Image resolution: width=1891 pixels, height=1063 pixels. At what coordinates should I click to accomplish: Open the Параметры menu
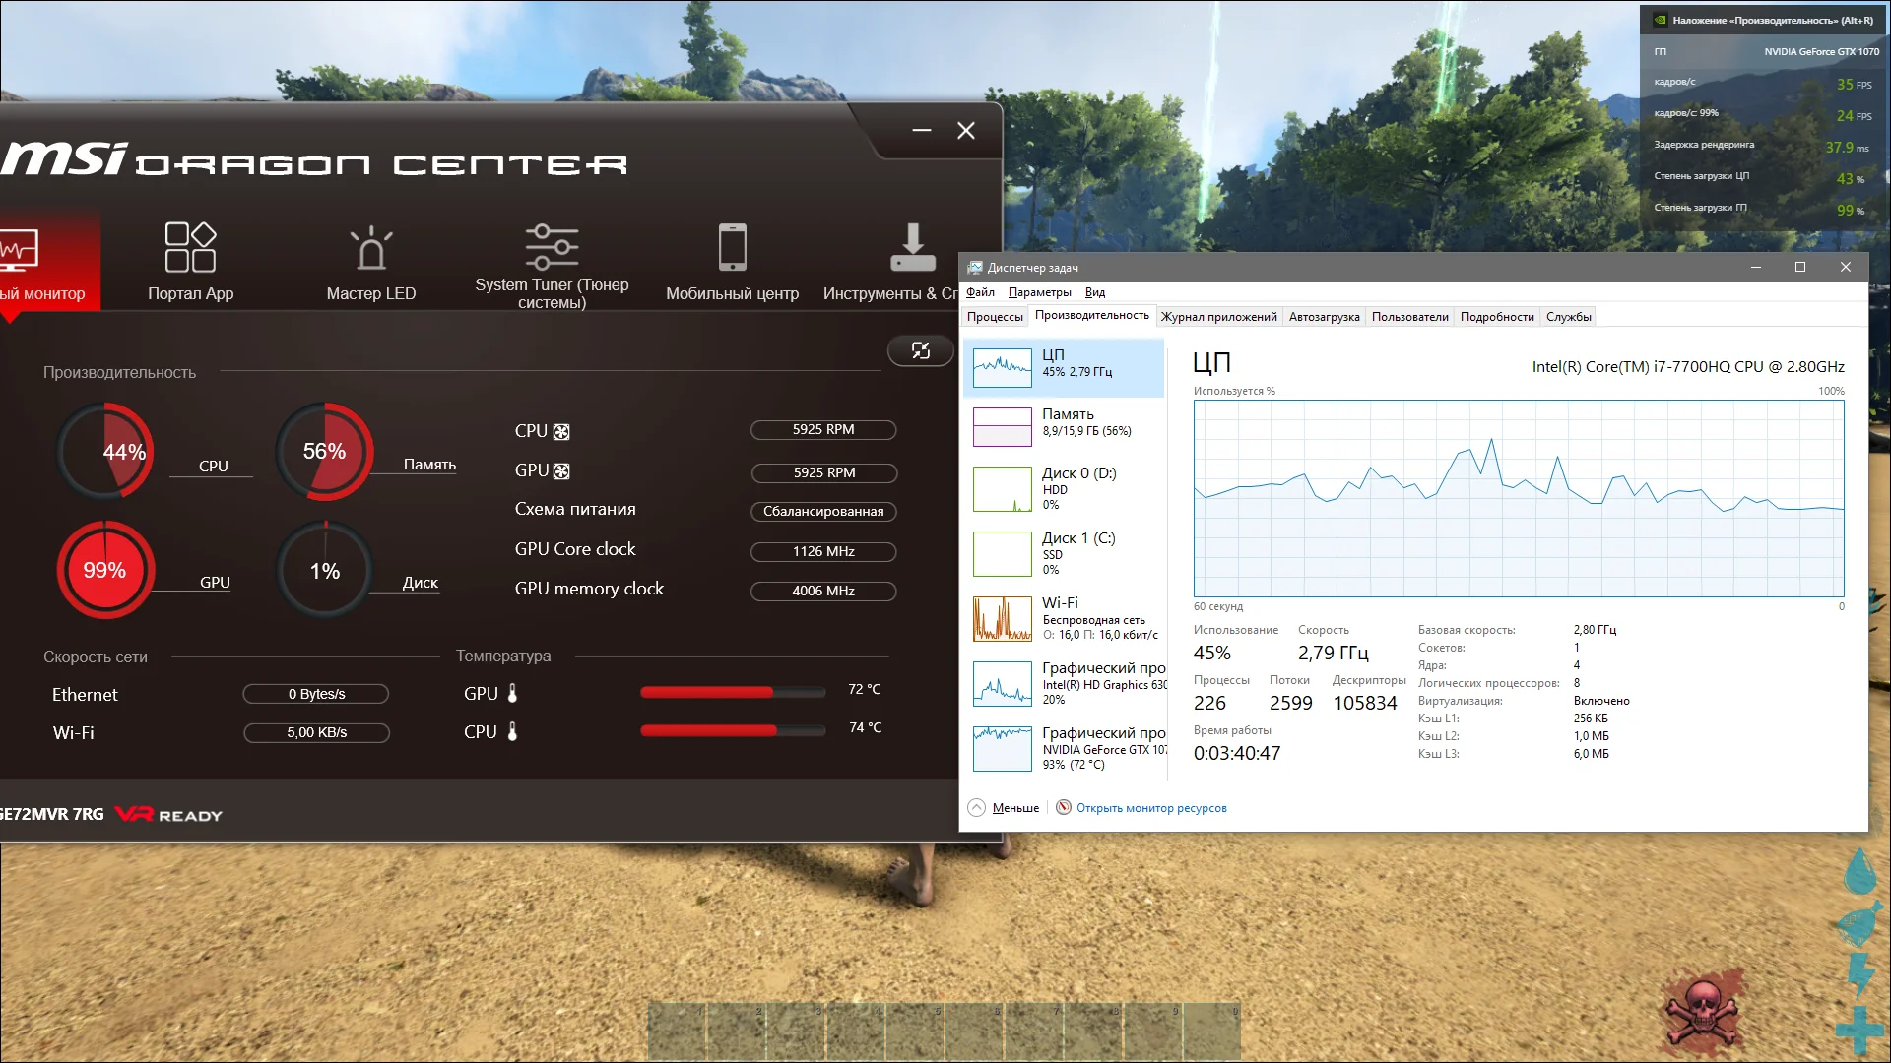click(1039, 292)
